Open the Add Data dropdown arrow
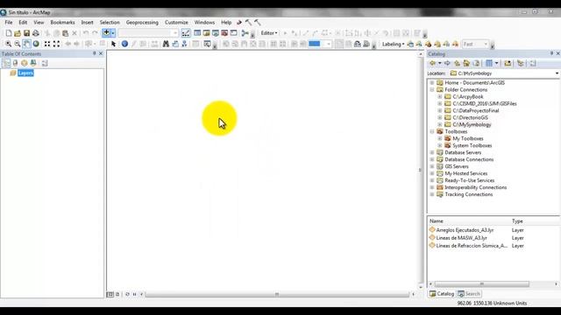Viewport: 561px width, 315px height. point(113,33)
